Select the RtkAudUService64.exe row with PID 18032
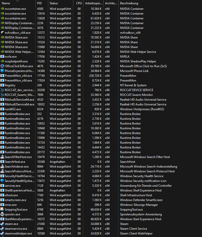The image size is (202, 237). (x=101, y=104)
